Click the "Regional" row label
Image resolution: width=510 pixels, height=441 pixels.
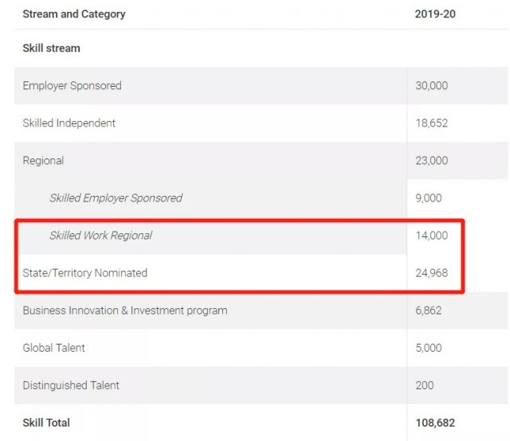(x=43, y=161)
